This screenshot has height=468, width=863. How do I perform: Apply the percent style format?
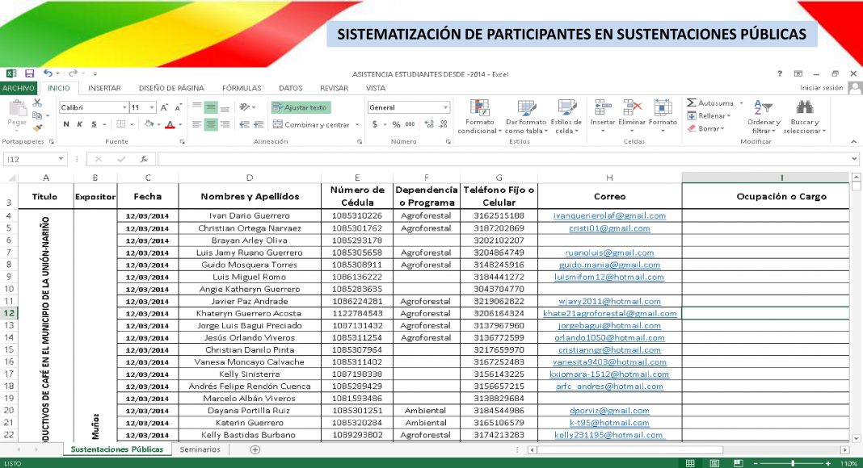[396, 125]
